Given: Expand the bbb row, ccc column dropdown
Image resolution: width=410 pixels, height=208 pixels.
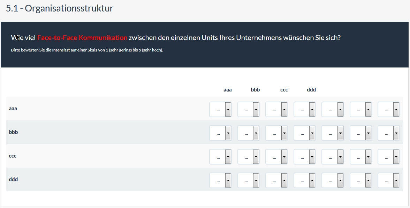Looking at the screenshot, I should coord(276,133).
